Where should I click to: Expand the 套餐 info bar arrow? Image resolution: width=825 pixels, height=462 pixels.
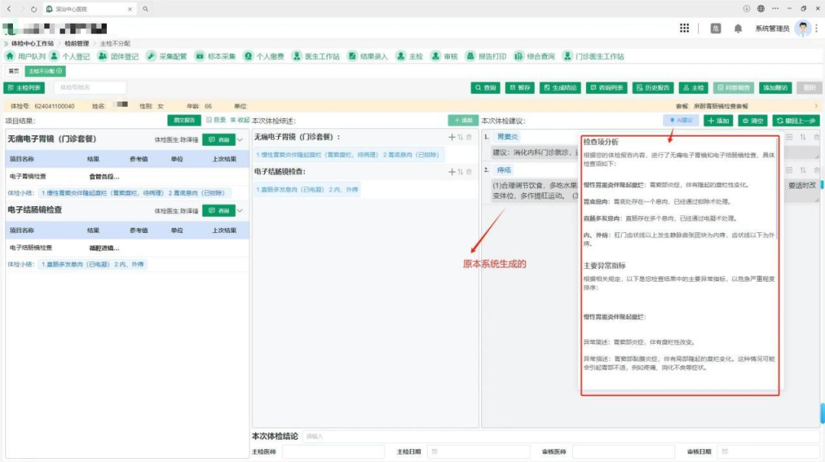(815, 106)
